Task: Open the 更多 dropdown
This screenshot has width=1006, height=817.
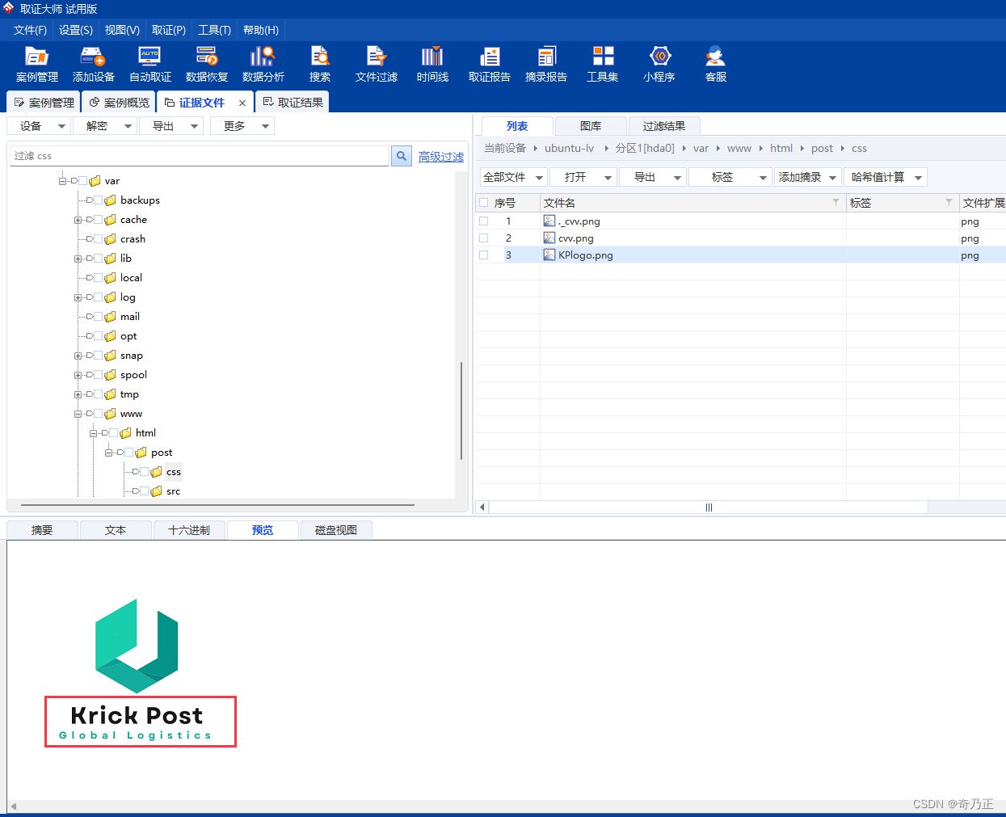Action: tap(242, 126)
